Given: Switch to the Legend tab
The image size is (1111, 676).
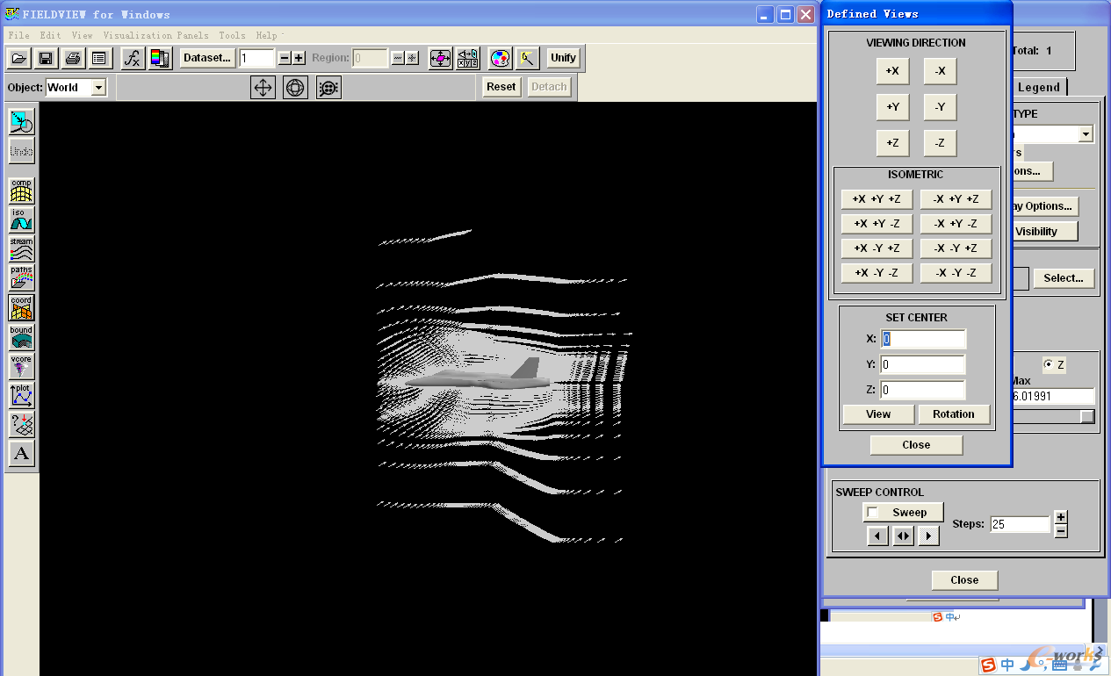Looking at the screenshot, I should 1039,87.
